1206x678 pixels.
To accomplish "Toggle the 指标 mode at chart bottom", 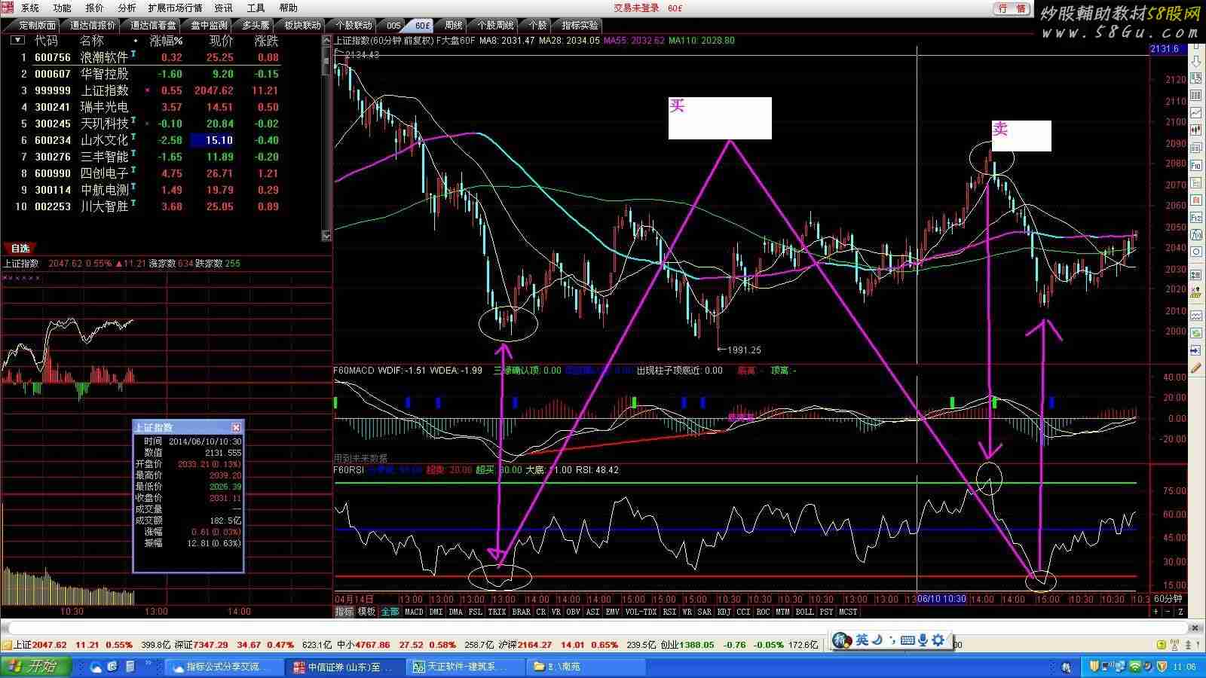I will click(x=344, y=612).
